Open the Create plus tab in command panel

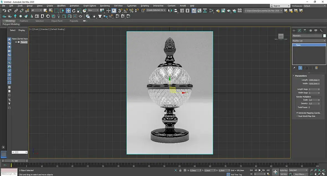point(294,30)
